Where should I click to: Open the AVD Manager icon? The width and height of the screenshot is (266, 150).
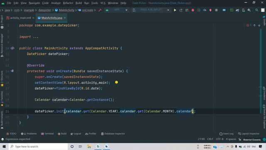click(x=243, y=10)
